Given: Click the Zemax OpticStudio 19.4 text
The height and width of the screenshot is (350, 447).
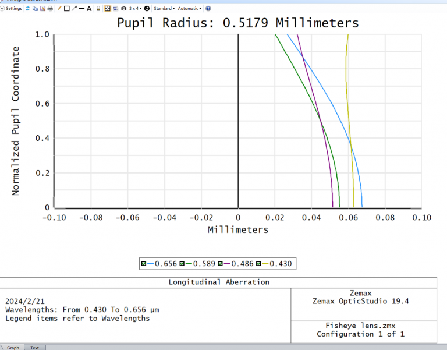Looking at the screenshot, I should (361, 301).
